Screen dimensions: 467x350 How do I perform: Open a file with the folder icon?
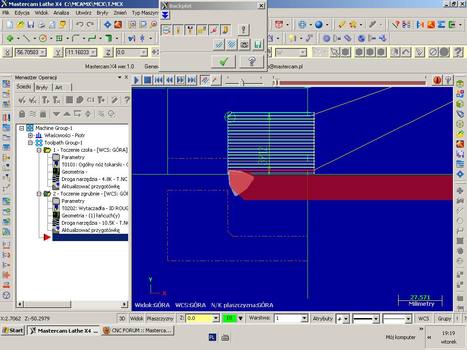coord(20,25)
